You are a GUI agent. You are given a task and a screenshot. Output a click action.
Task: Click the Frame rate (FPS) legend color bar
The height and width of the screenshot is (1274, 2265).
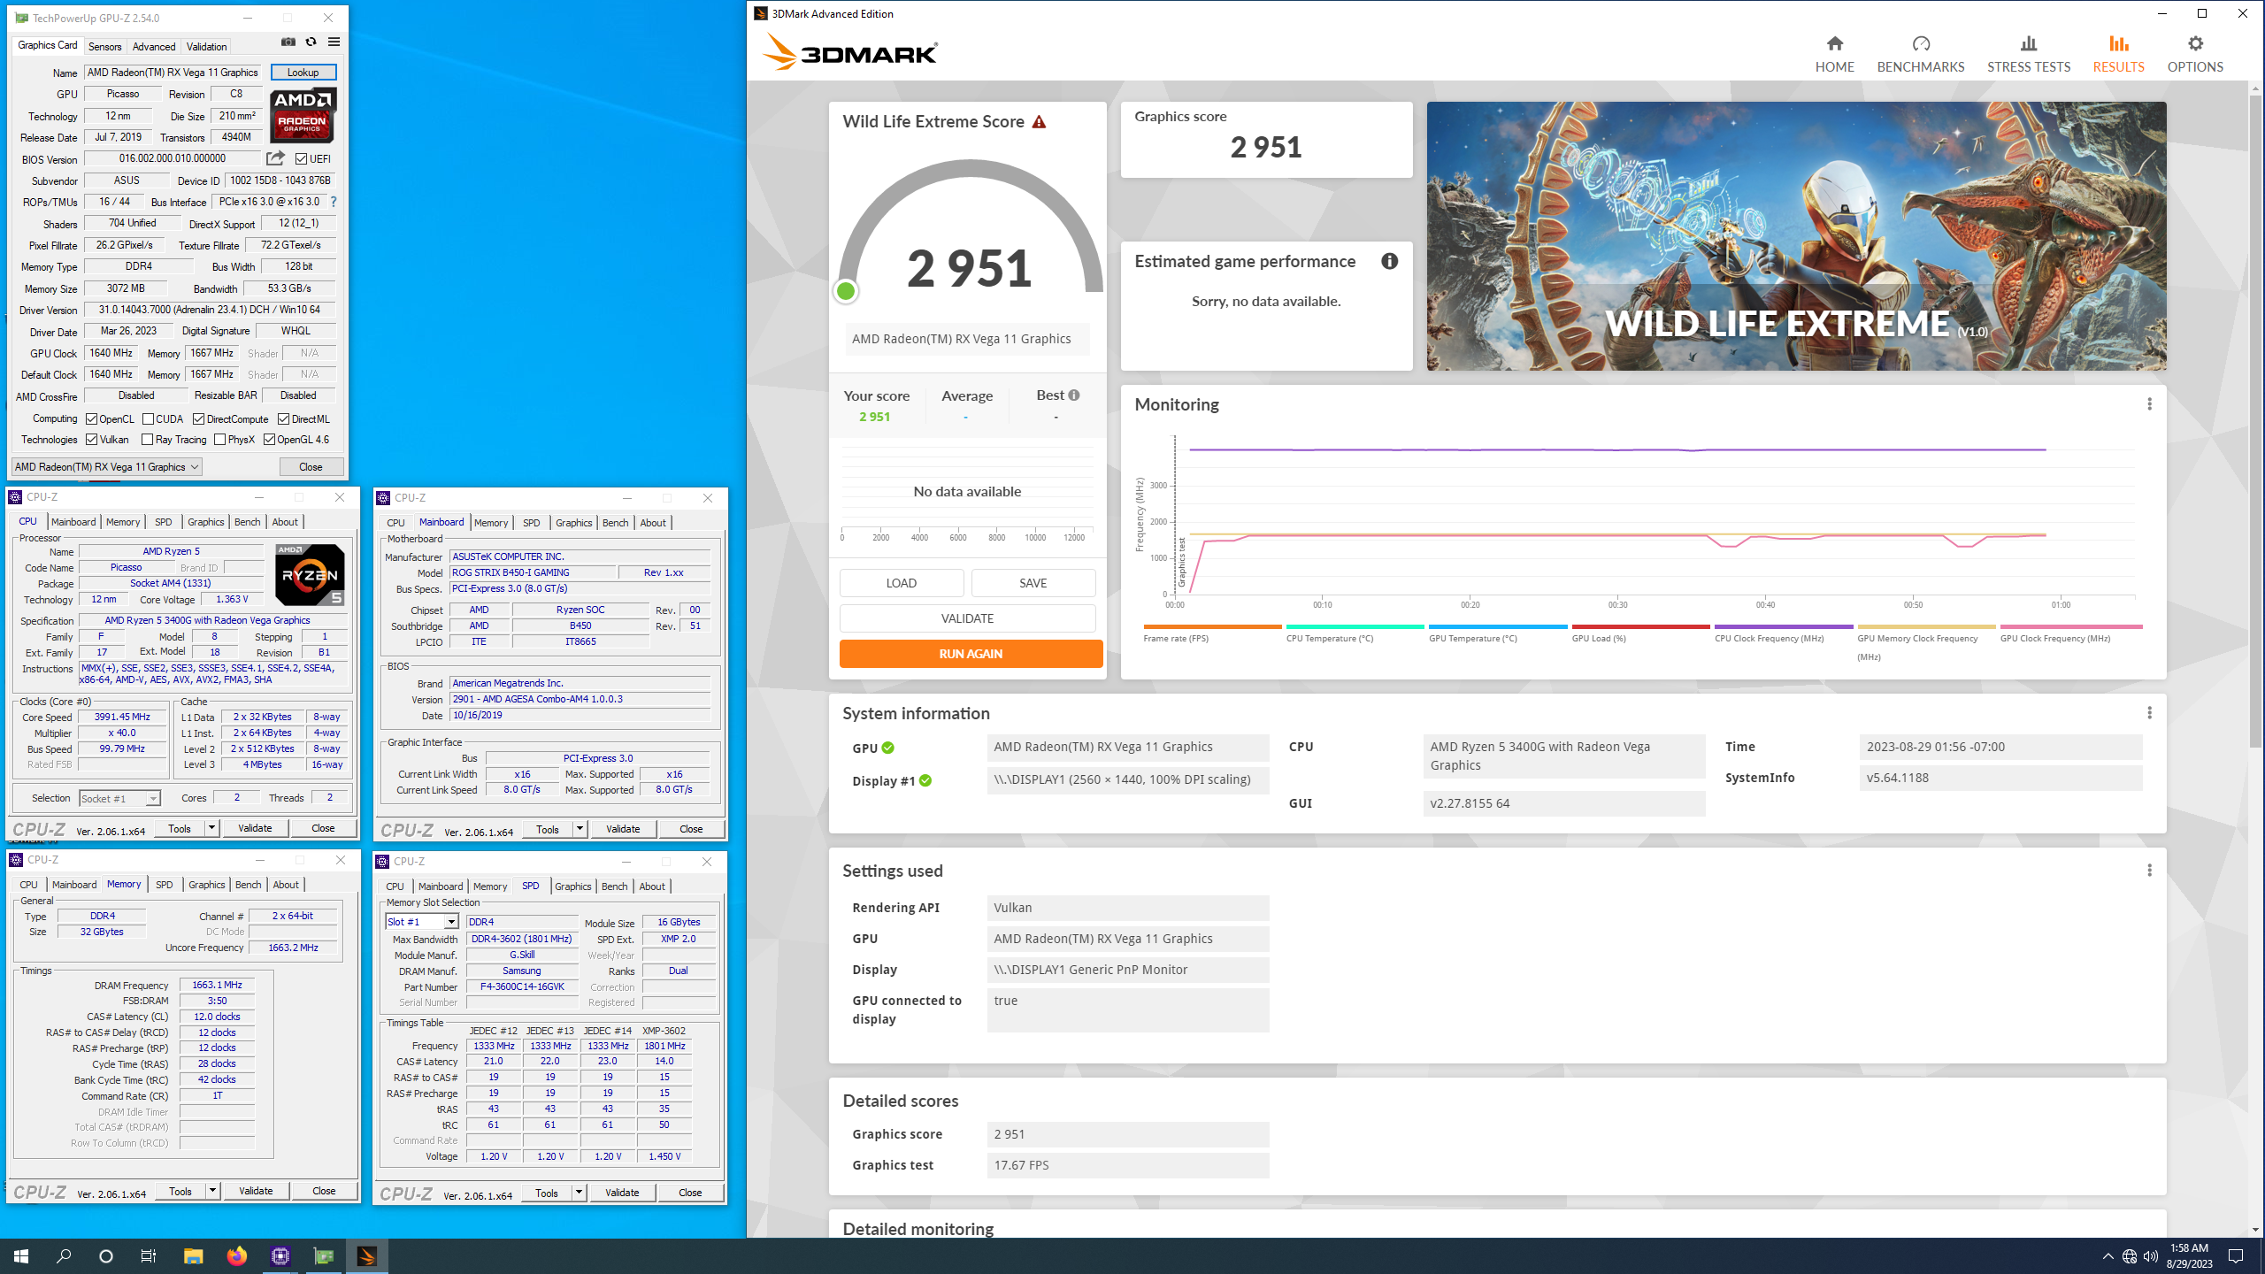pyautogui.click(x=1212, y=626)
